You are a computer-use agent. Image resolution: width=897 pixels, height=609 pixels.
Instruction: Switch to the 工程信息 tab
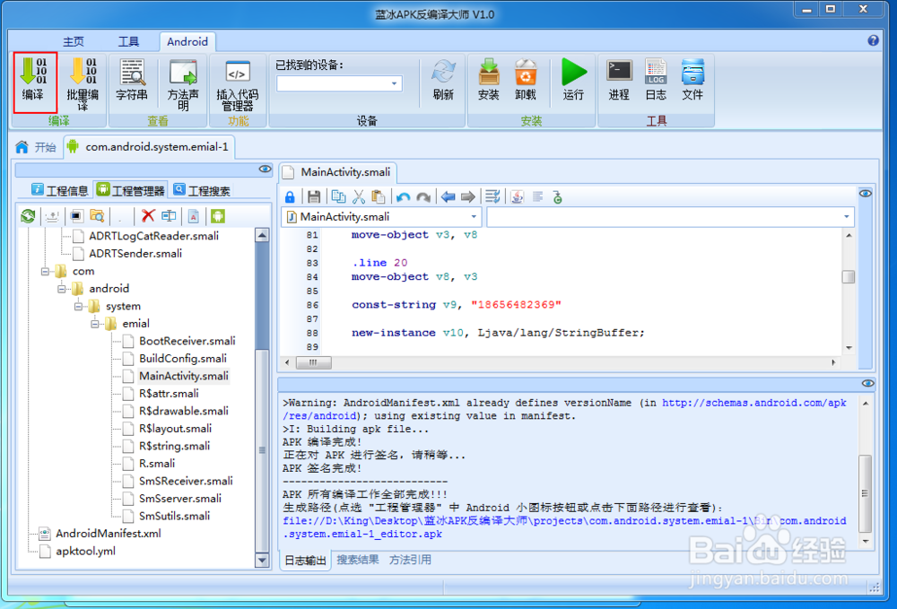pos(60,190)
